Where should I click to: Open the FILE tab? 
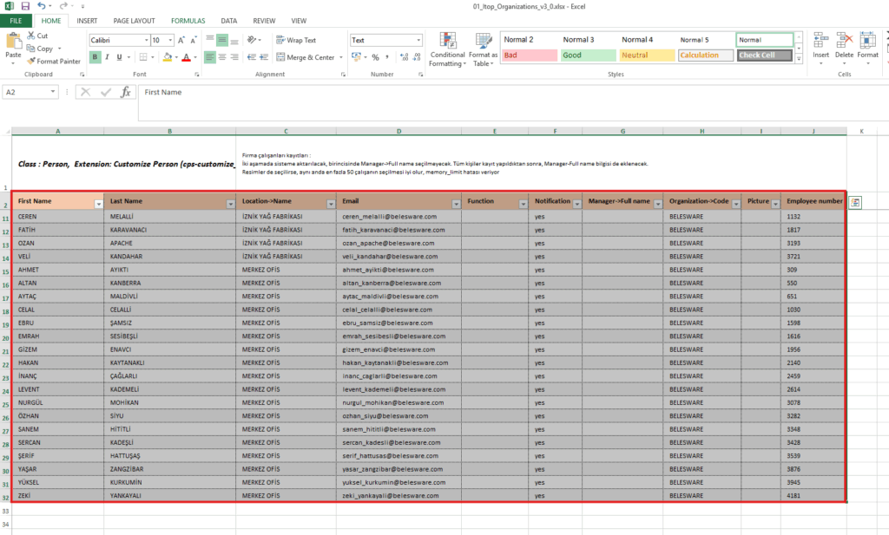click(16, 21)
